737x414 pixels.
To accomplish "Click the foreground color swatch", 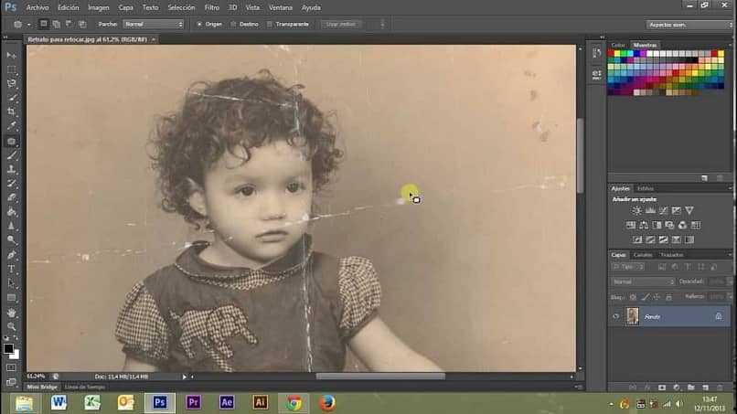I will [9, 347].
